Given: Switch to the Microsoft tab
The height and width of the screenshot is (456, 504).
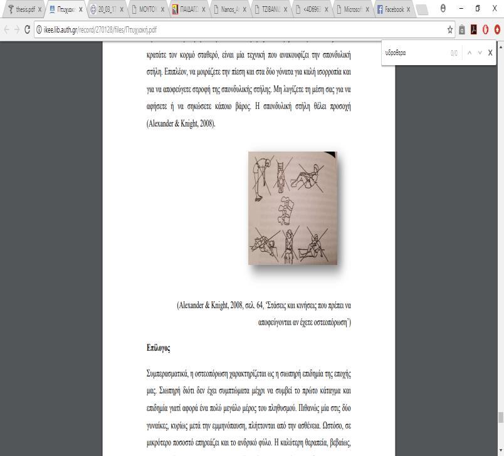Looking at the screenshot, I should (352, 9).
